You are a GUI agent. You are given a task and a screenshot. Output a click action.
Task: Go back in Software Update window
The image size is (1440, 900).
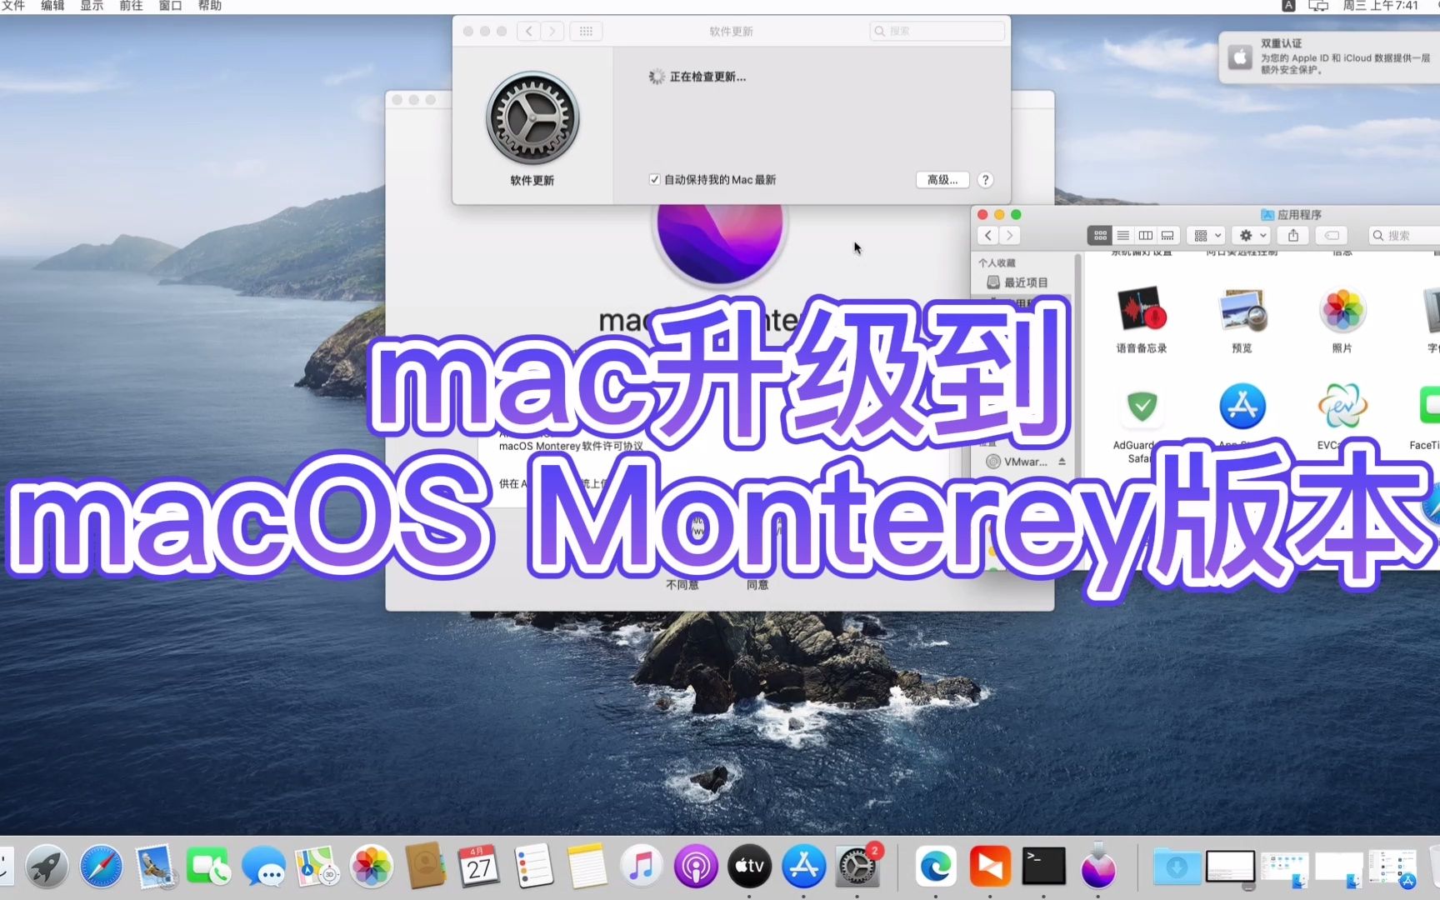pos(528,31)
